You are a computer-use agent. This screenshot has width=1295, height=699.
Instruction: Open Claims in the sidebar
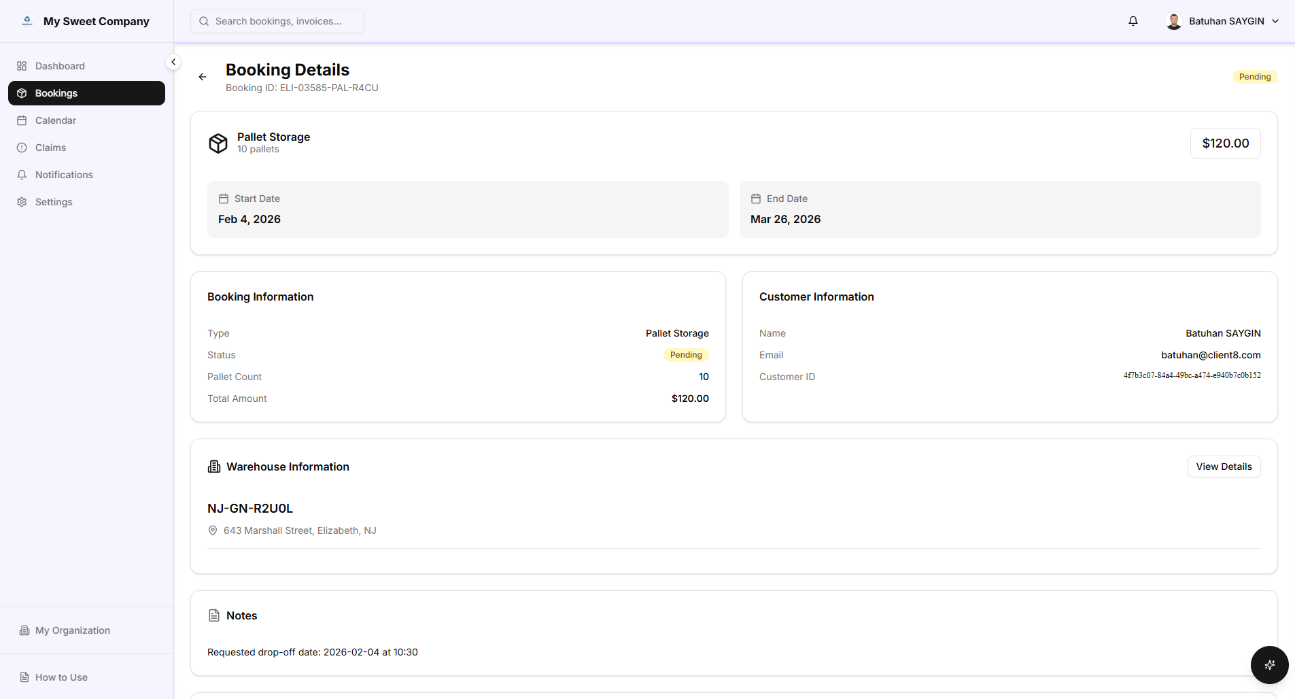(86, 148)
